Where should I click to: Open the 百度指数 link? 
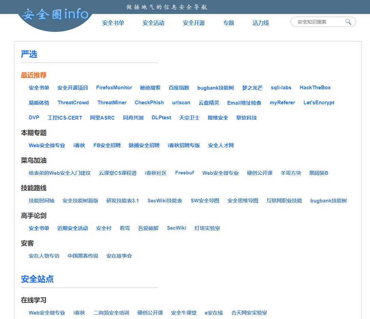(179, 88)
